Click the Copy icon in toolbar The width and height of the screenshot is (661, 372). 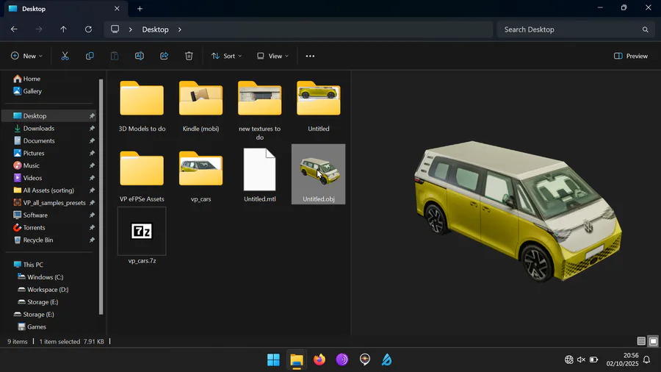pos(90,56)
